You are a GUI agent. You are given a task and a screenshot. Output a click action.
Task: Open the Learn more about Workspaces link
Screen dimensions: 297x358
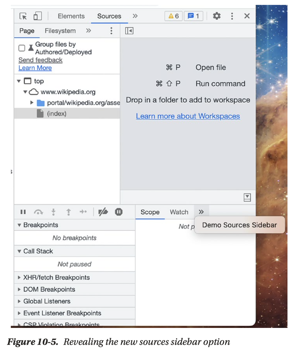(188, 116)
